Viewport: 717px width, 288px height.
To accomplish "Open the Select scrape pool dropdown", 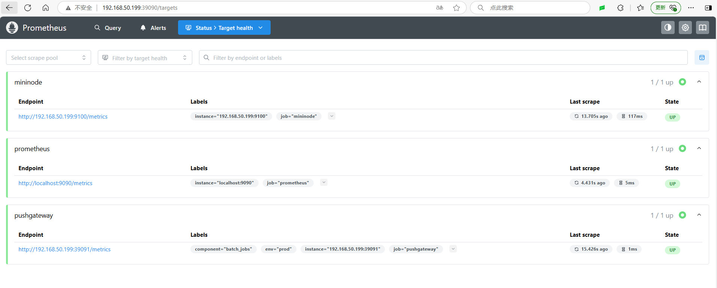I will tap(48, 58).
